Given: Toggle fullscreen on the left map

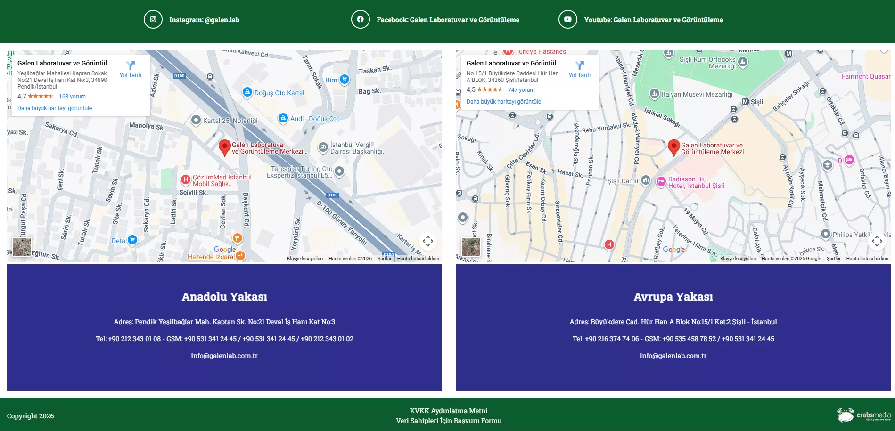Looking at the screenshot, I should click(x=427, y=241).
